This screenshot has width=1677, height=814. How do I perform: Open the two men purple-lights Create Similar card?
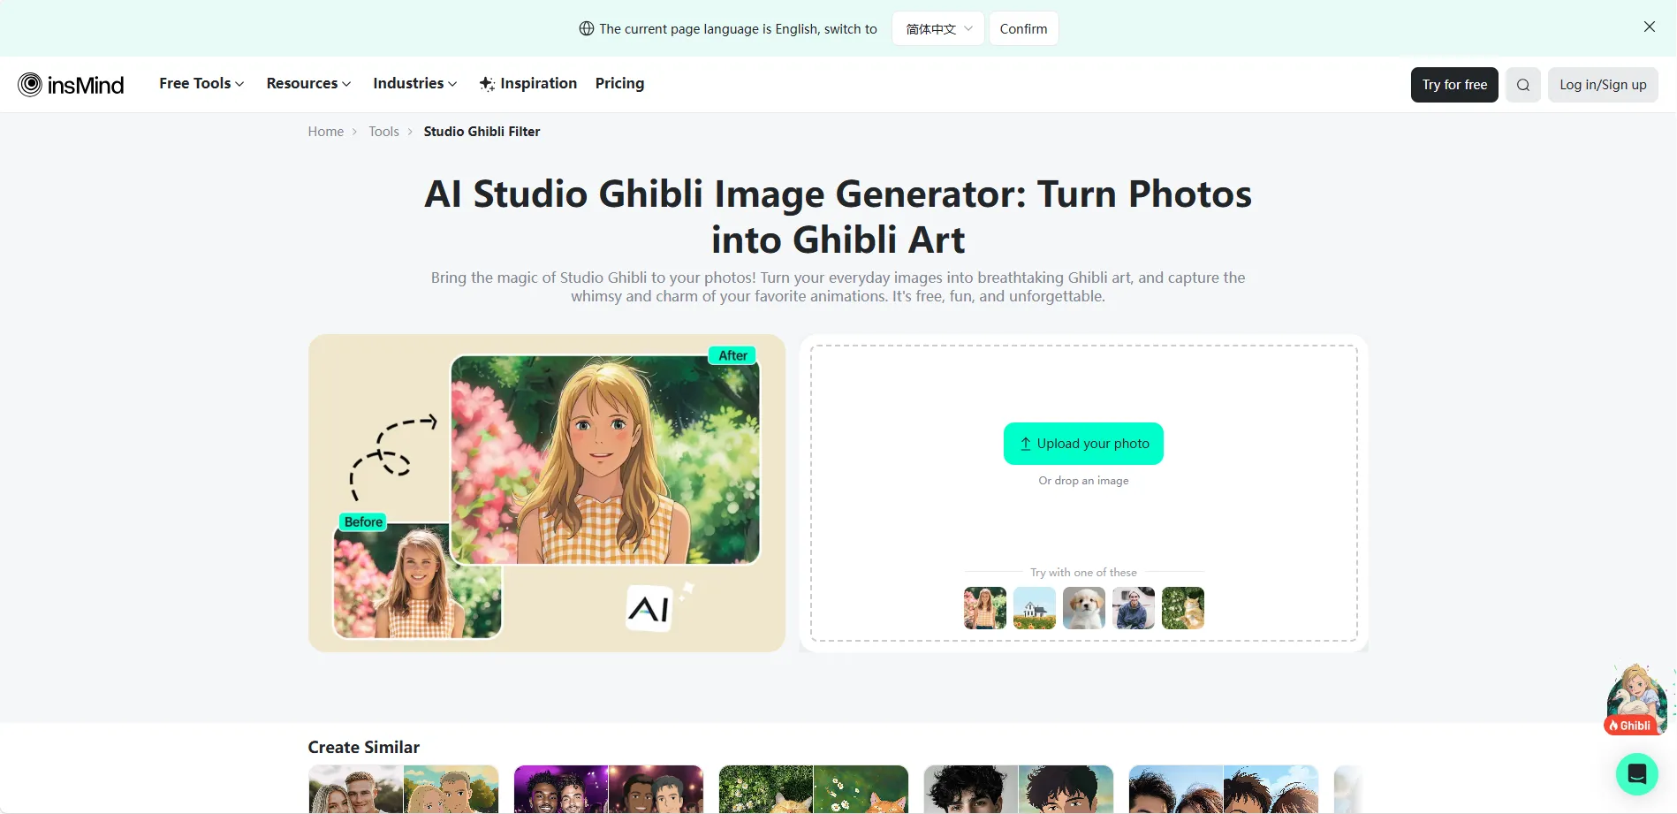pyautogui.click(x=609, y=789)
